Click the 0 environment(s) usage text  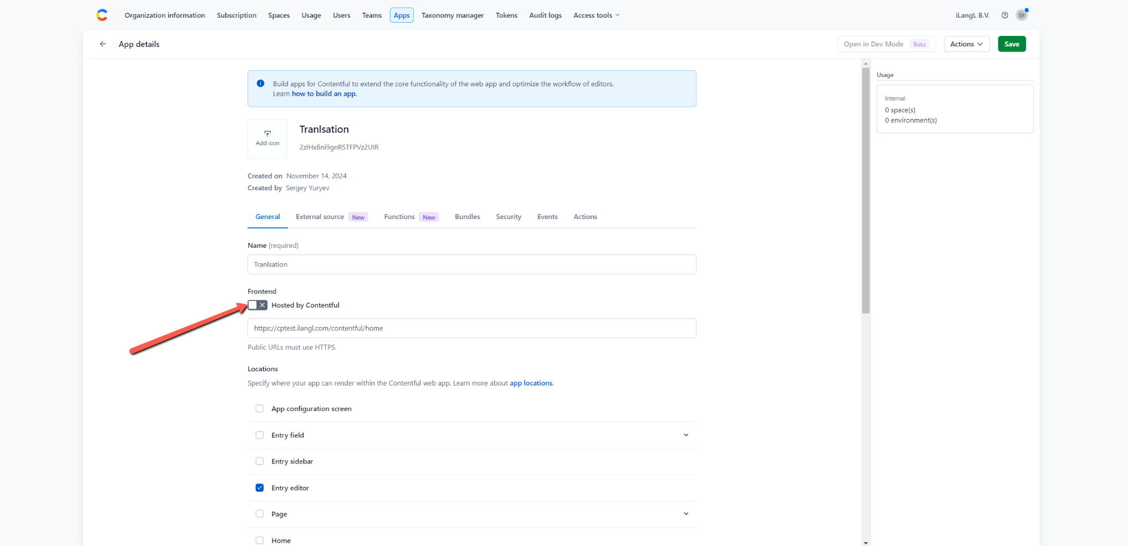pos(911,121)
